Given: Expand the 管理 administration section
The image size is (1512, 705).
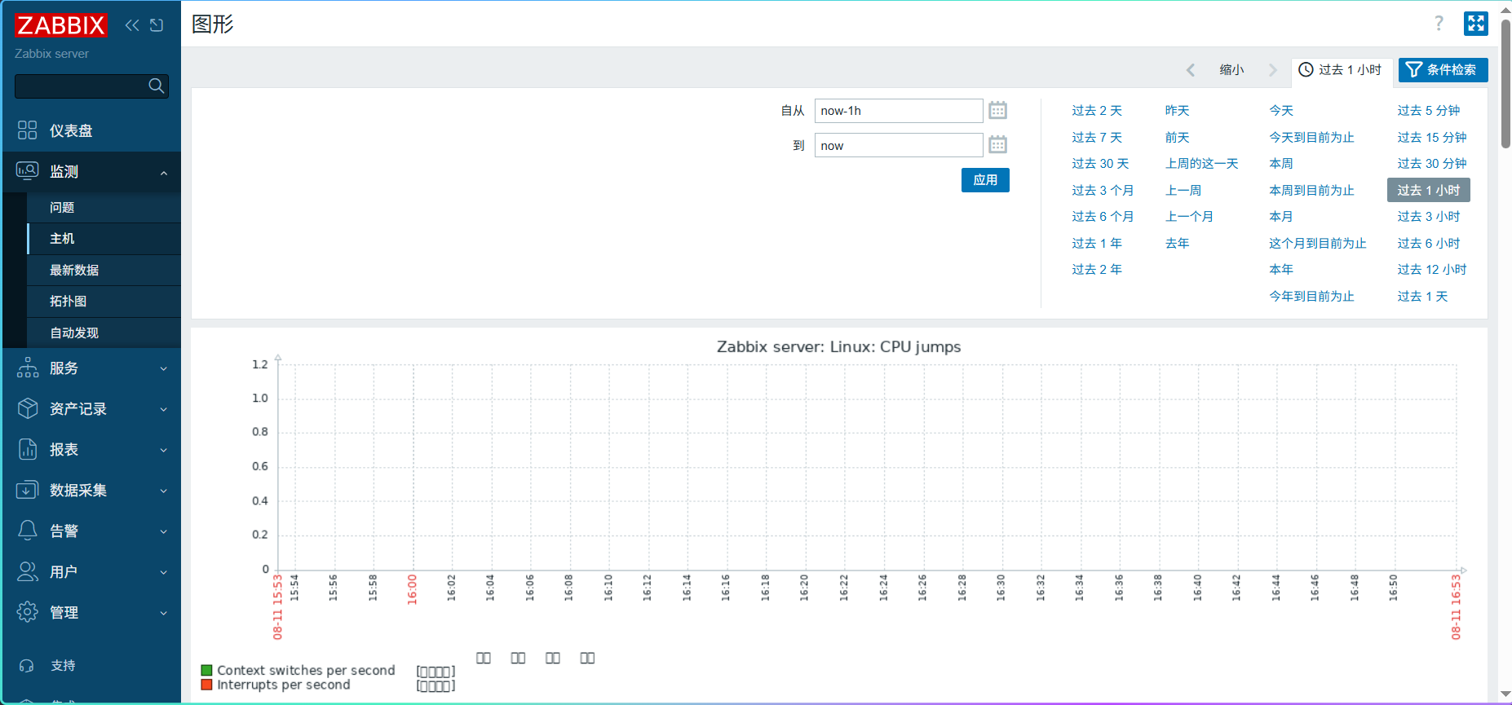Looking at the screenshot, I should tap(91, 613).
